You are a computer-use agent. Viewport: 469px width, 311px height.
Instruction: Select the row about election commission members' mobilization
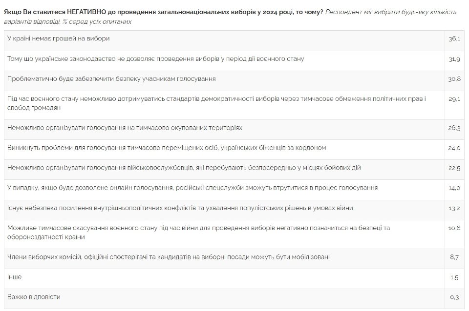[168, 256]
